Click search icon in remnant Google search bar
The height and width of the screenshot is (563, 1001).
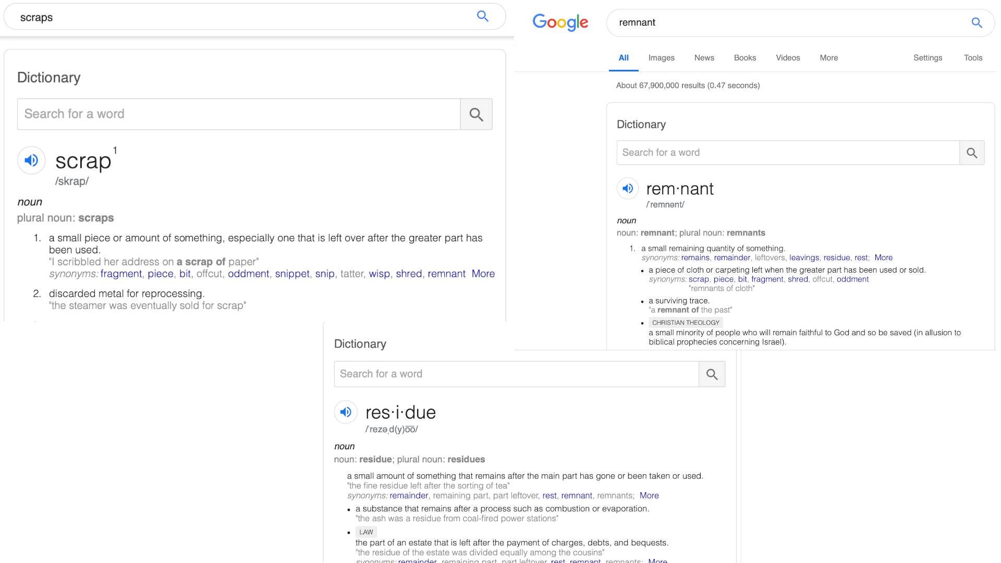[976, 22]
